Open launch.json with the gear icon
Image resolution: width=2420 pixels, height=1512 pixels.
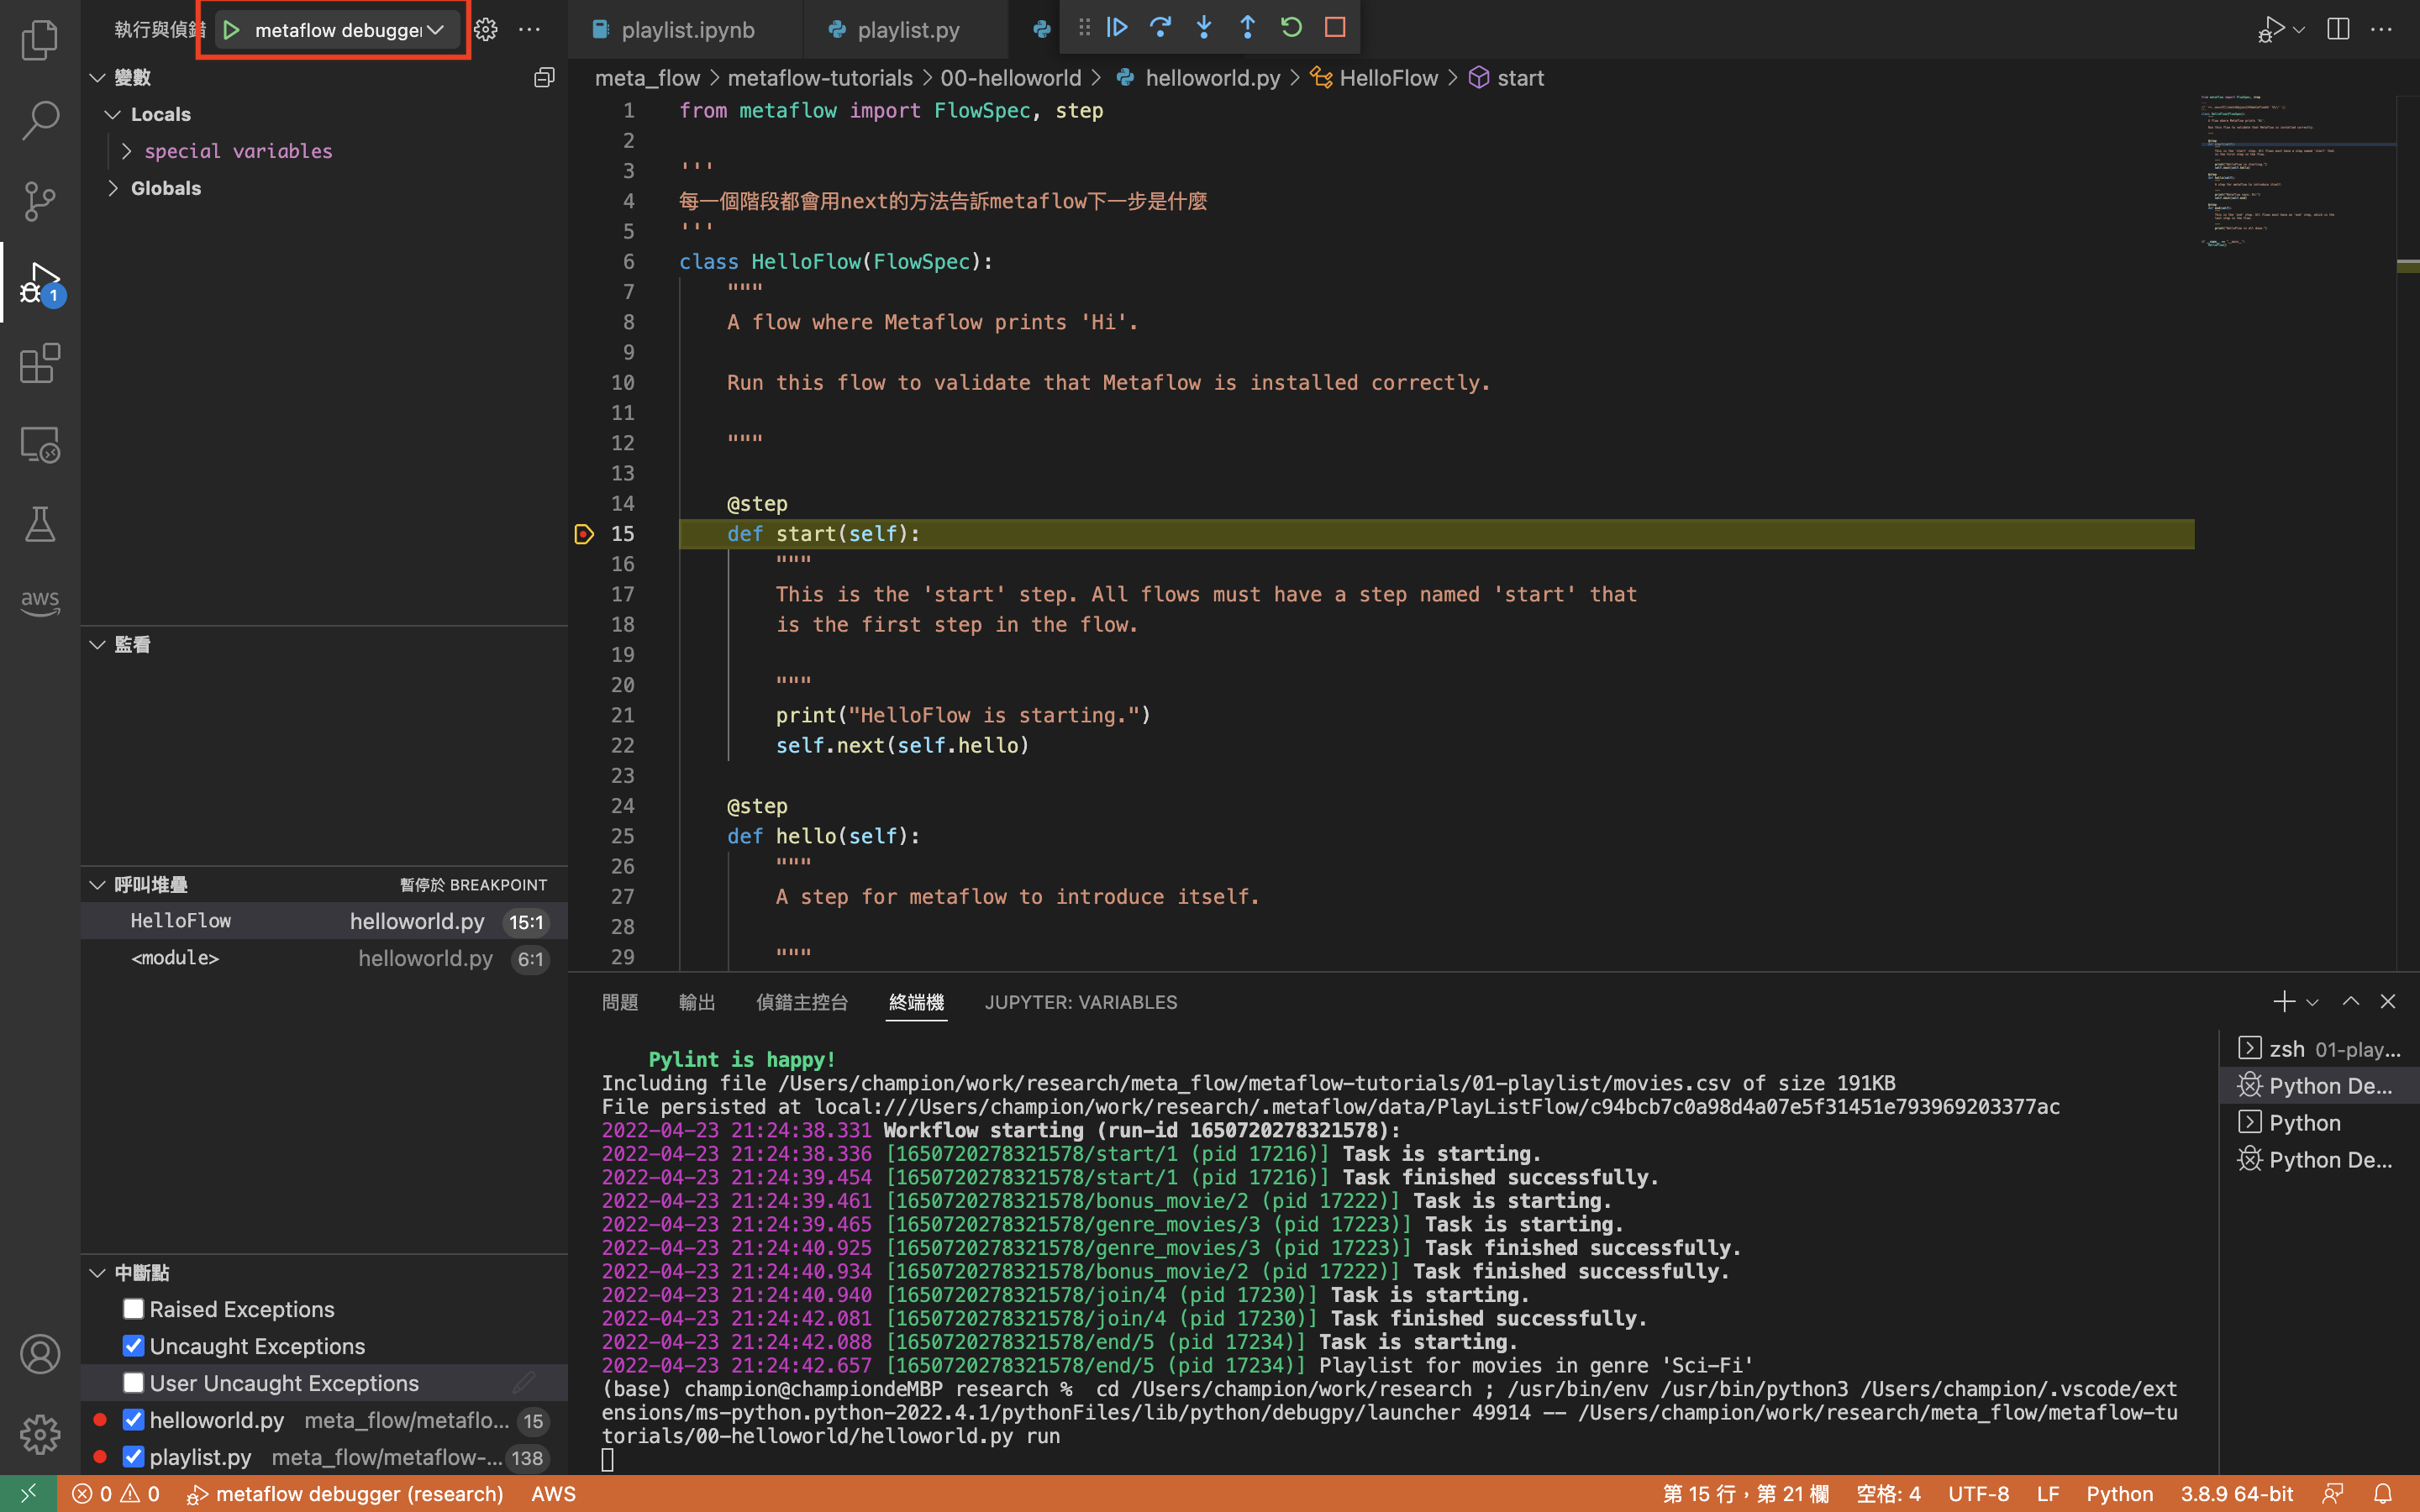pyautogui.click(x=486, y=30)
